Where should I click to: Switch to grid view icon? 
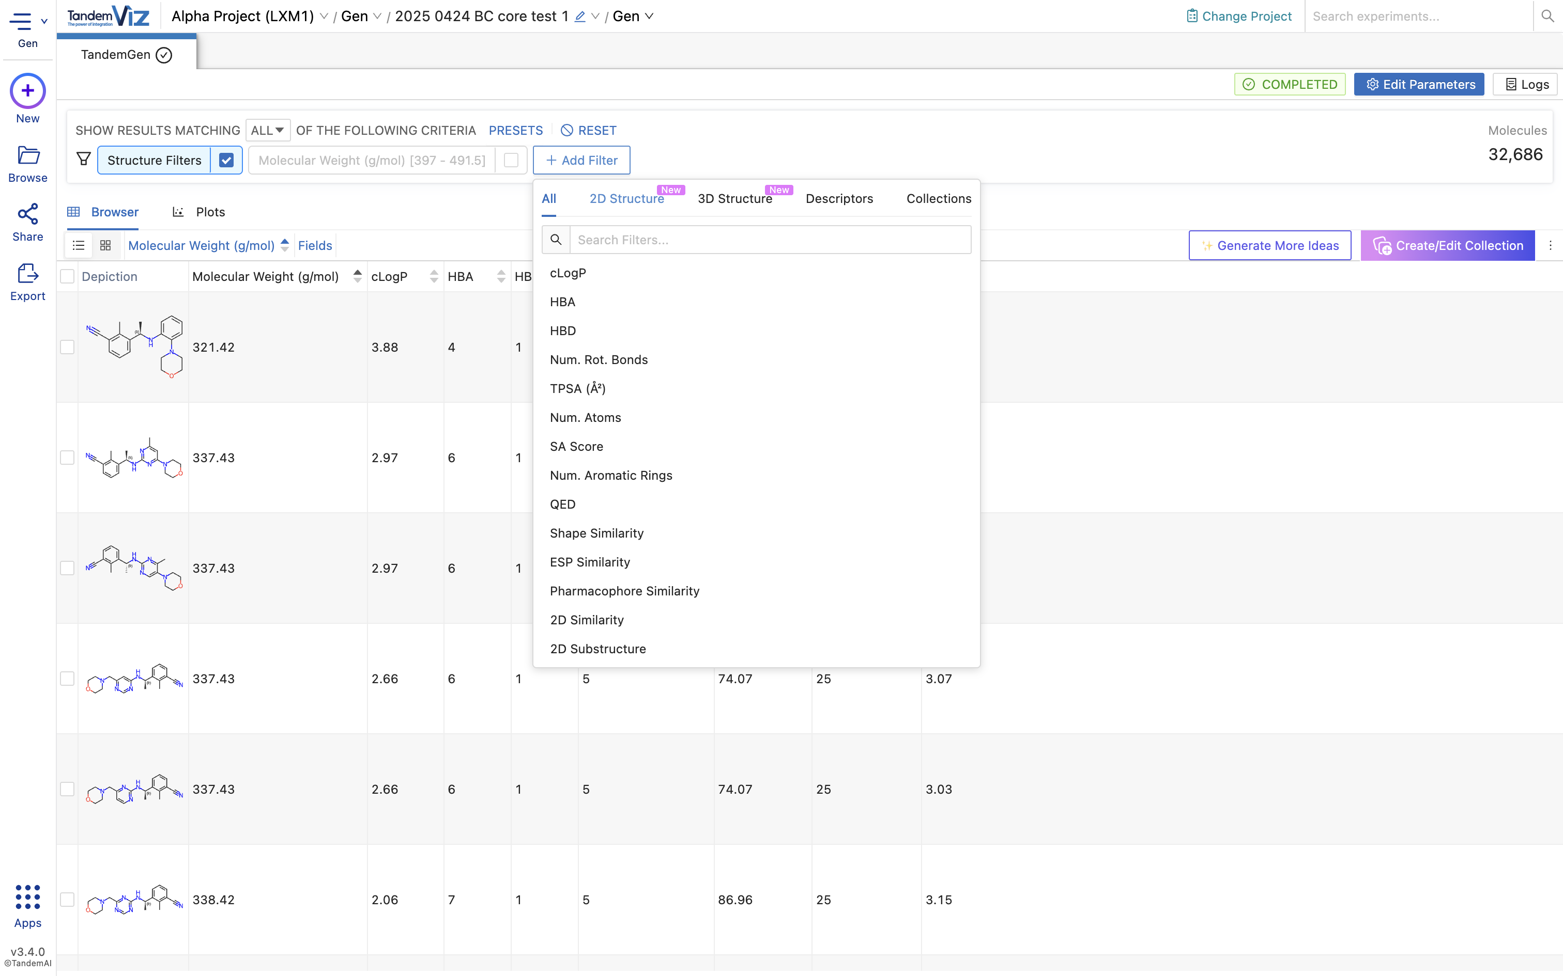pos(105,245)
